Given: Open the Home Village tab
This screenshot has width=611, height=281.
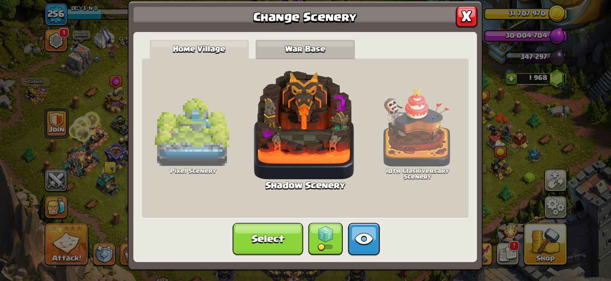Looking at the screenshot, I should point(199,49).
